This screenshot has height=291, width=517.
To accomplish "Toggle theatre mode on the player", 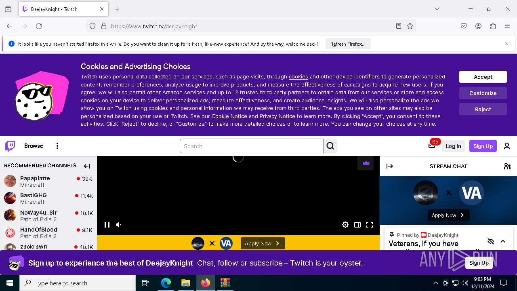I will pos(357,225).
